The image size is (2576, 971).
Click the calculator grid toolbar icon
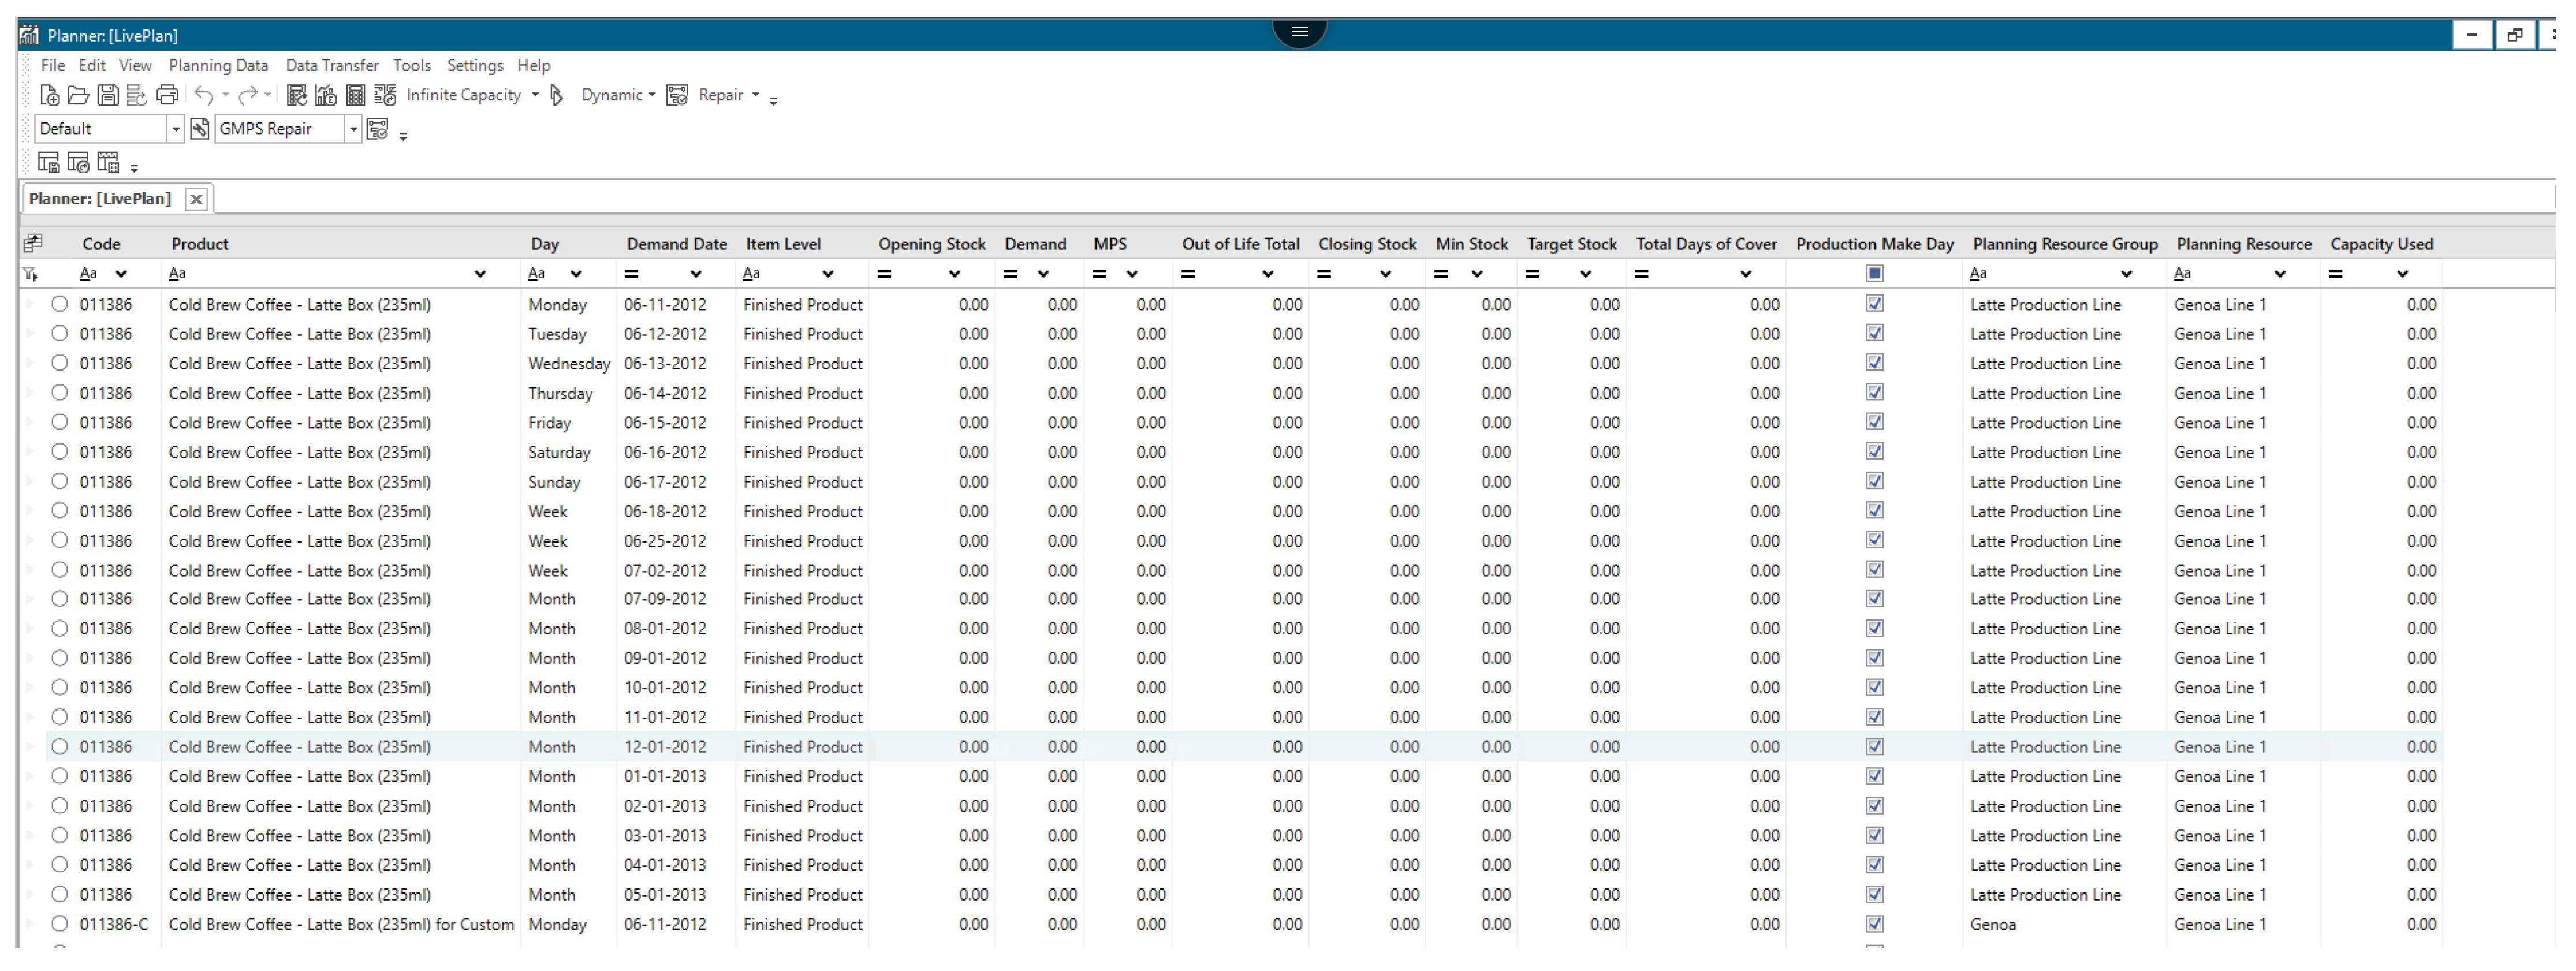pyautogui.click(x=355, y=96)
